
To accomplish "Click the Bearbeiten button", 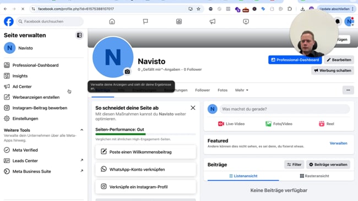I will [339, 60].
